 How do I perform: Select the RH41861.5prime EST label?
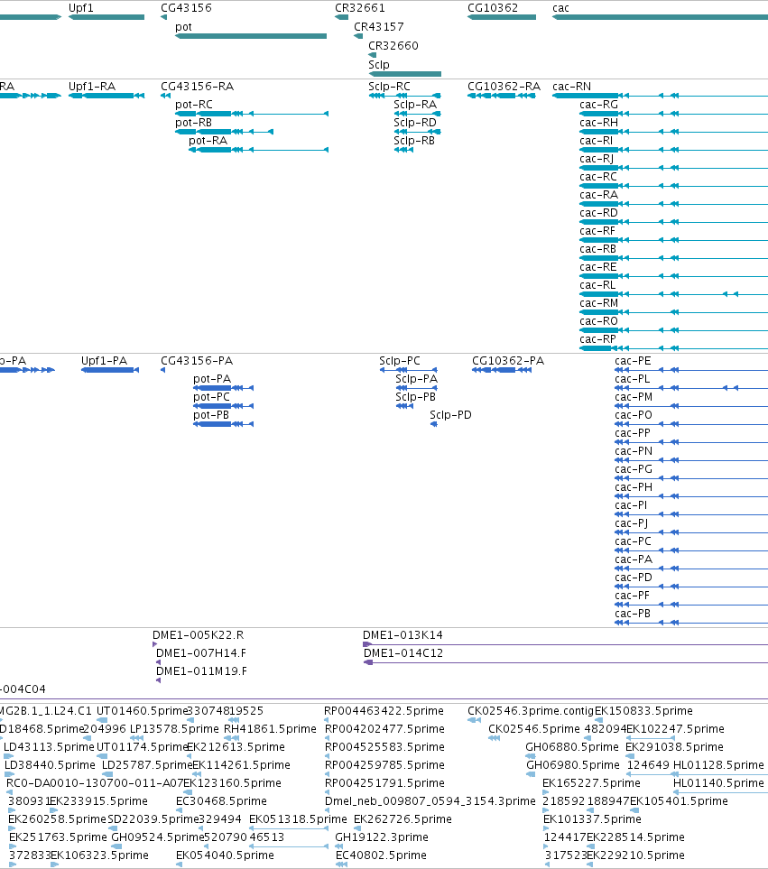click(271, 729)
